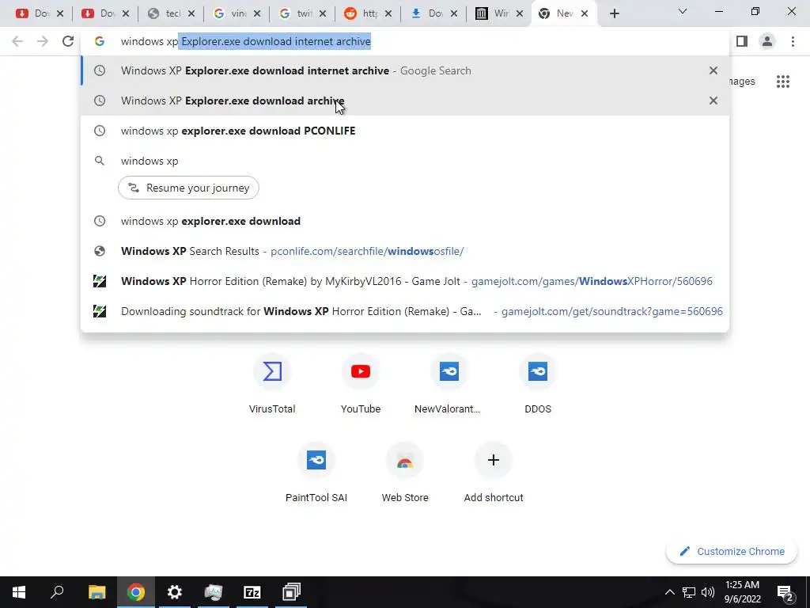Choose 'windows xp explorer.exe download' history suggestion

point(404,221)
